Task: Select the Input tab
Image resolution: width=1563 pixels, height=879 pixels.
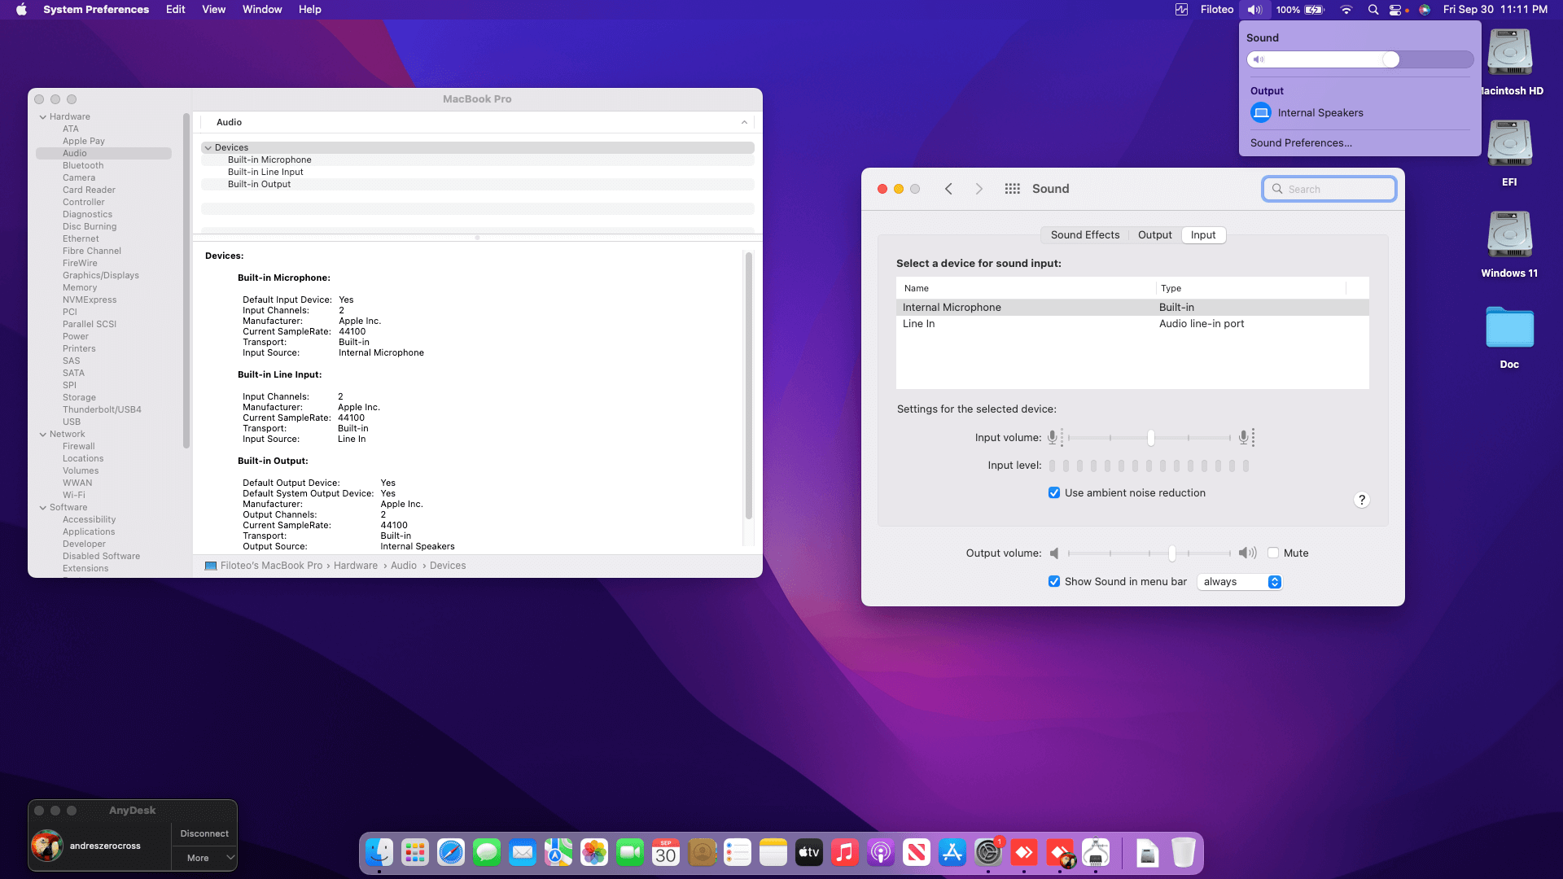Action: (x=1203, y=235)
